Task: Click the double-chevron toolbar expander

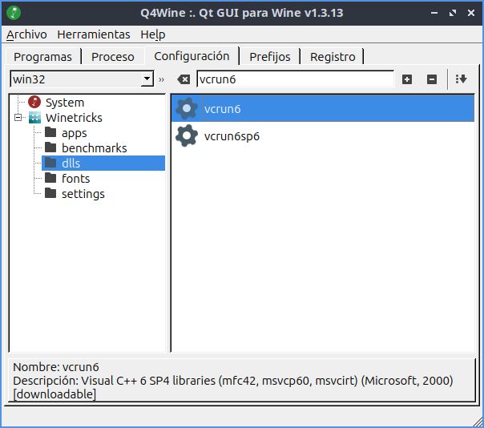Action: [161, 79]
